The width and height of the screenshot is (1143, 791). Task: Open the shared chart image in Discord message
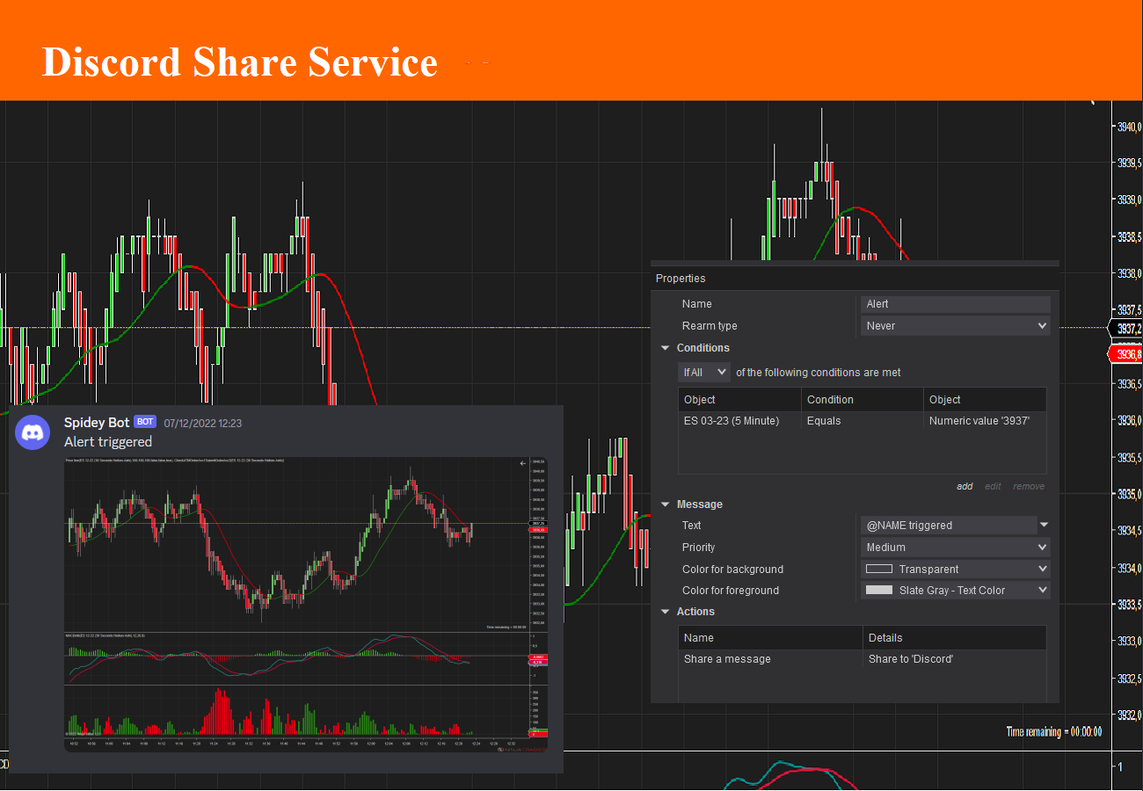point(306,604)
